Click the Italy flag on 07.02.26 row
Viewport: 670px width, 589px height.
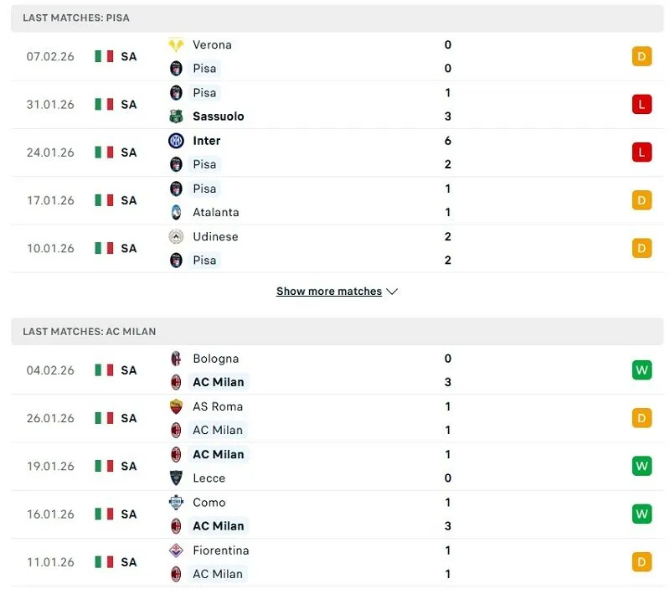[x=104, y=57]
